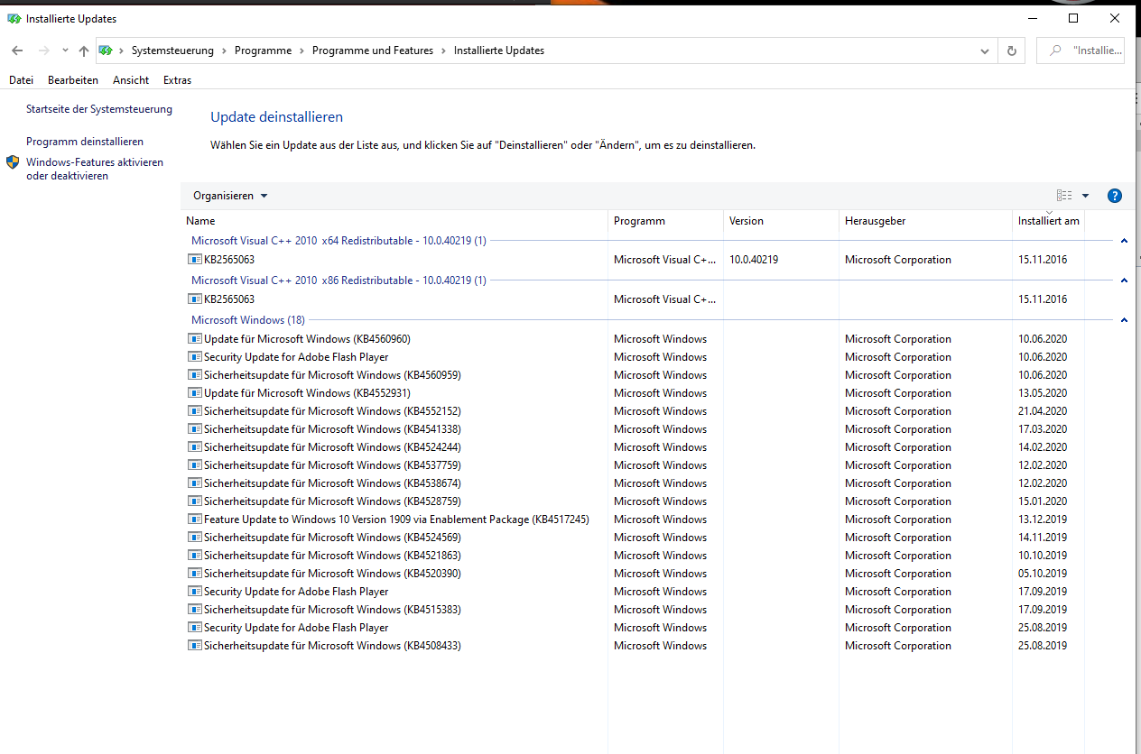Click the Back navigation arrow
1141x754 pixels.
(x=17, y=51)
